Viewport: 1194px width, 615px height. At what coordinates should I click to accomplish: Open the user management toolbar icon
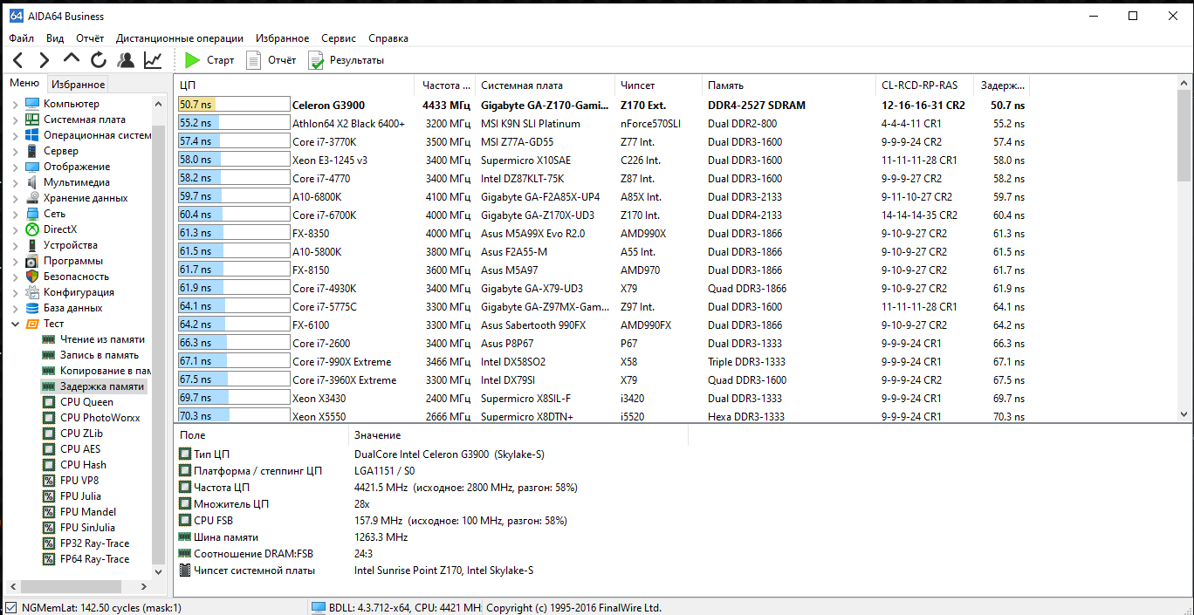pos(126,60)
